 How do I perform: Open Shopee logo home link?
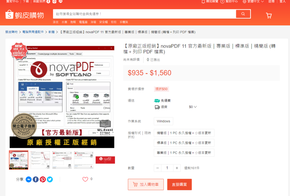[x=25, y=15]
